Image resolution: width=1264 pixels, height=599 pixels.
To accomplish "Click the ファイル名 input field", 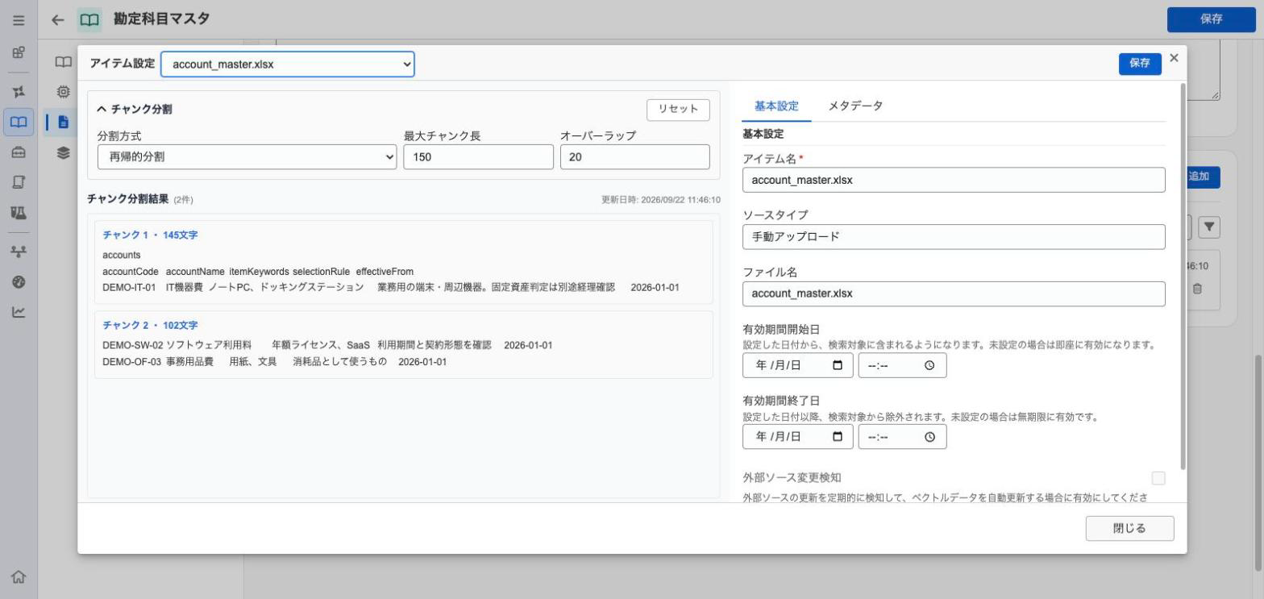I will click(x=954, y=293).
